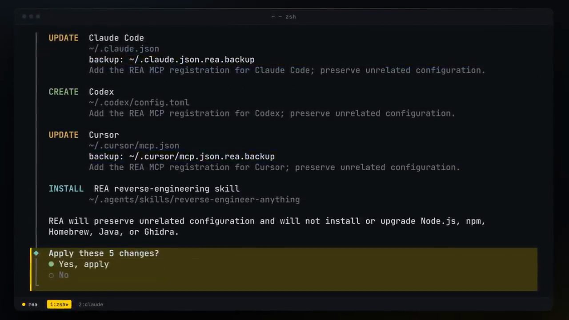The image size is (569, 320).
Task: Click the 'Claude Code' heading
Action: (x=116, y=38)
